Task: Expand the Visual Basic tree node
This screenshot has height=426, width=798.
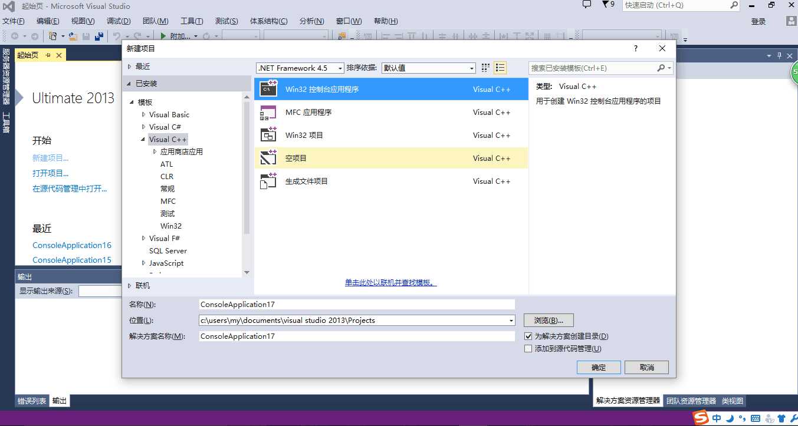Action: (143, 114)
